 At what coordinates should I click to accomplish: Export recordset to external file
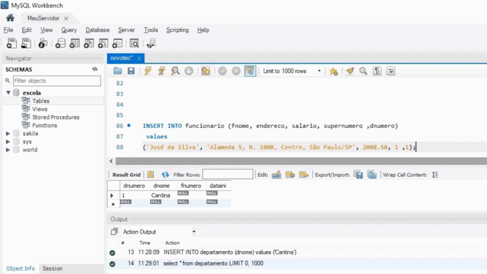tap(358, 175)
